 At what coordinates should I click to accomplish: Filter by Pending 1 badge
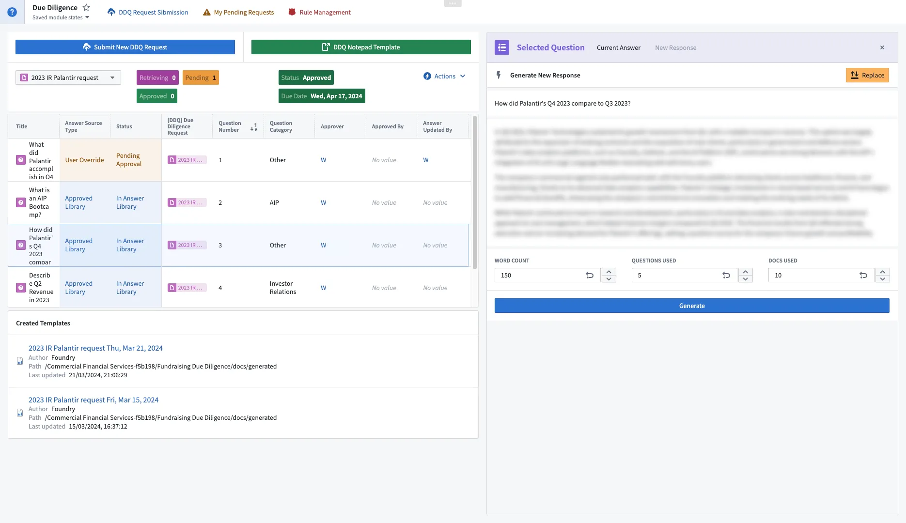click(201, 77)
